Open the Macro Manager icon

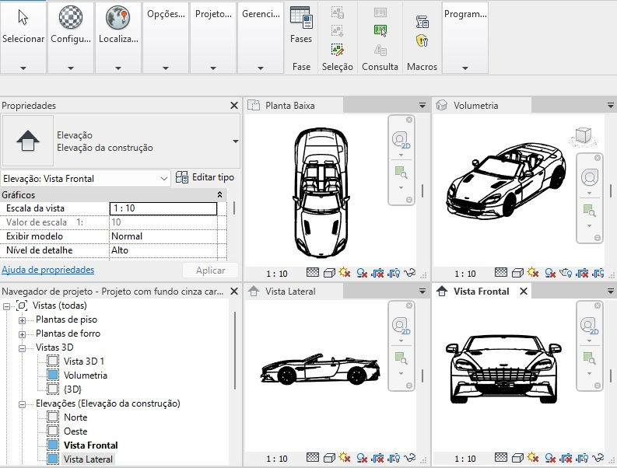pos(422,22)
